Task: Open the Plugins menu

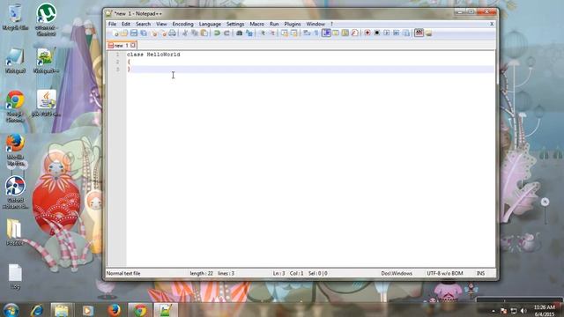Action: 293,24
